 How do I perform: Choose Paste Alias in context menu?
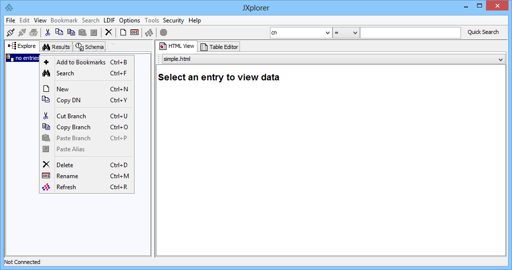point(86,149)
